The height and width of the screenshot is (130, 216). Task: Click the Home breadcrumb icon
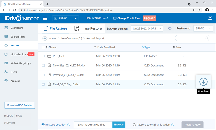click(x=45, y=38)
